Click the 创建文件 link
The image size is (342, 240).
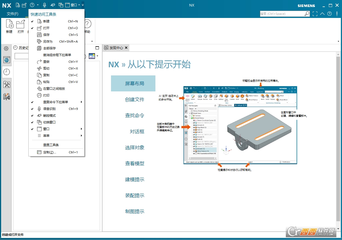[x=135, y=99]
